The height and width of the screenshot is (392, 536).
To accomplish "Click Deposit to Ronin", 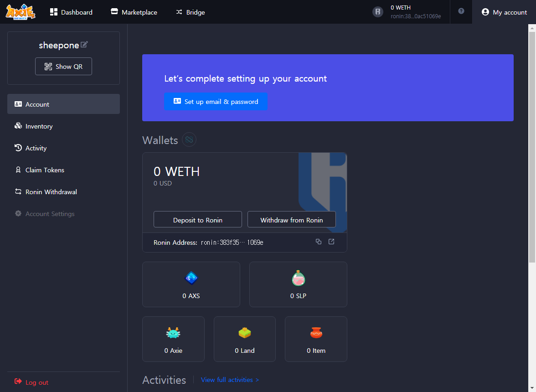I will click(x=198, y=219).
